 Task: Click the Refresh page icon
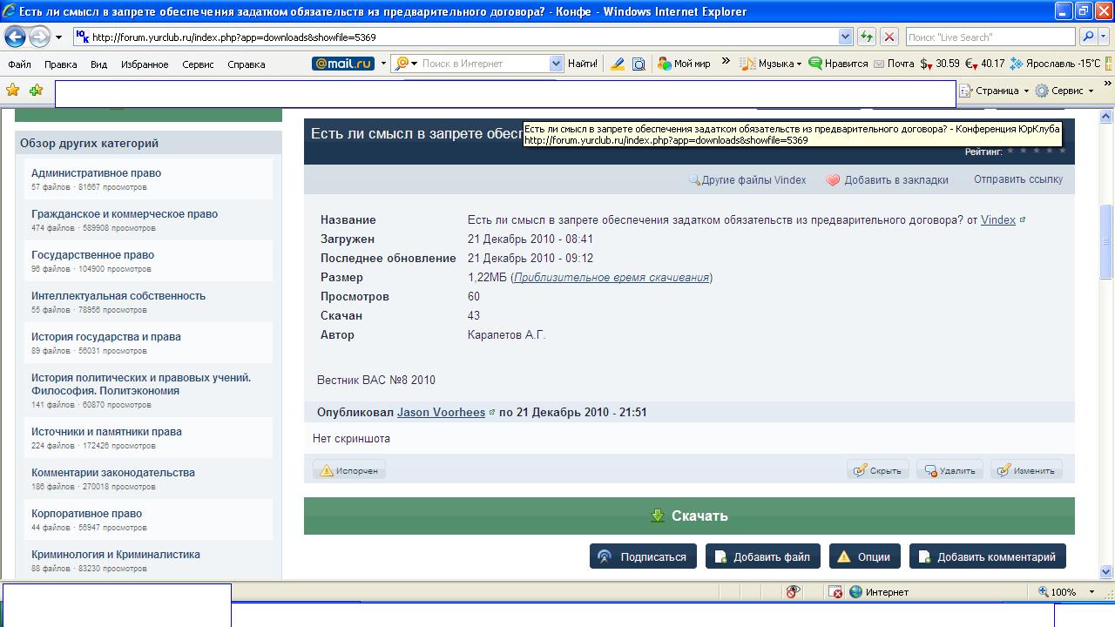click(x=867, y=37)
